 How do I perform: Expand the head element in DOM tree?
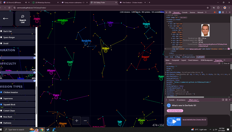[167, 20]
